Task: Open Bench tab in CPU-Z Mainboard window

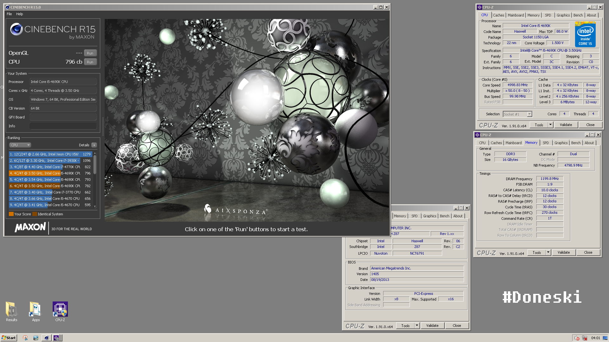Action: pyautogui.click(x=445, y=216)
